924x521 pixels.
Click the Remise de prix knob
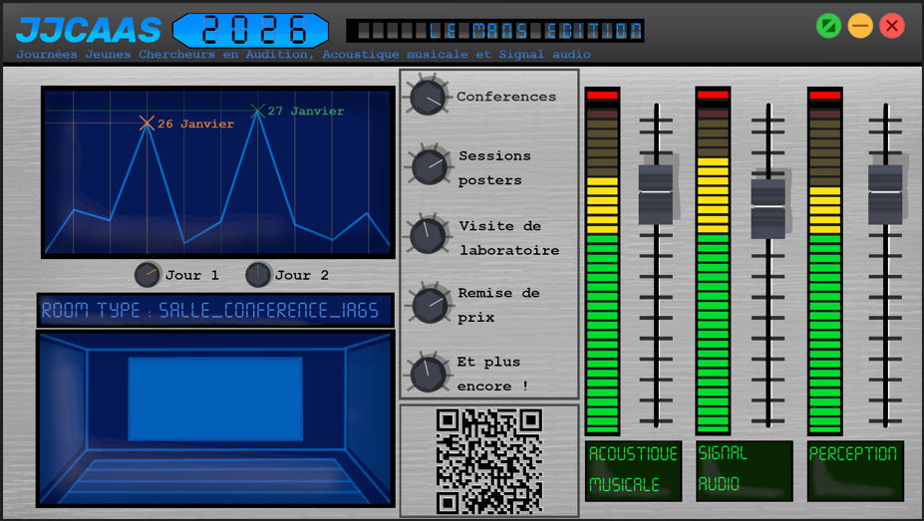tap(431, 304)
